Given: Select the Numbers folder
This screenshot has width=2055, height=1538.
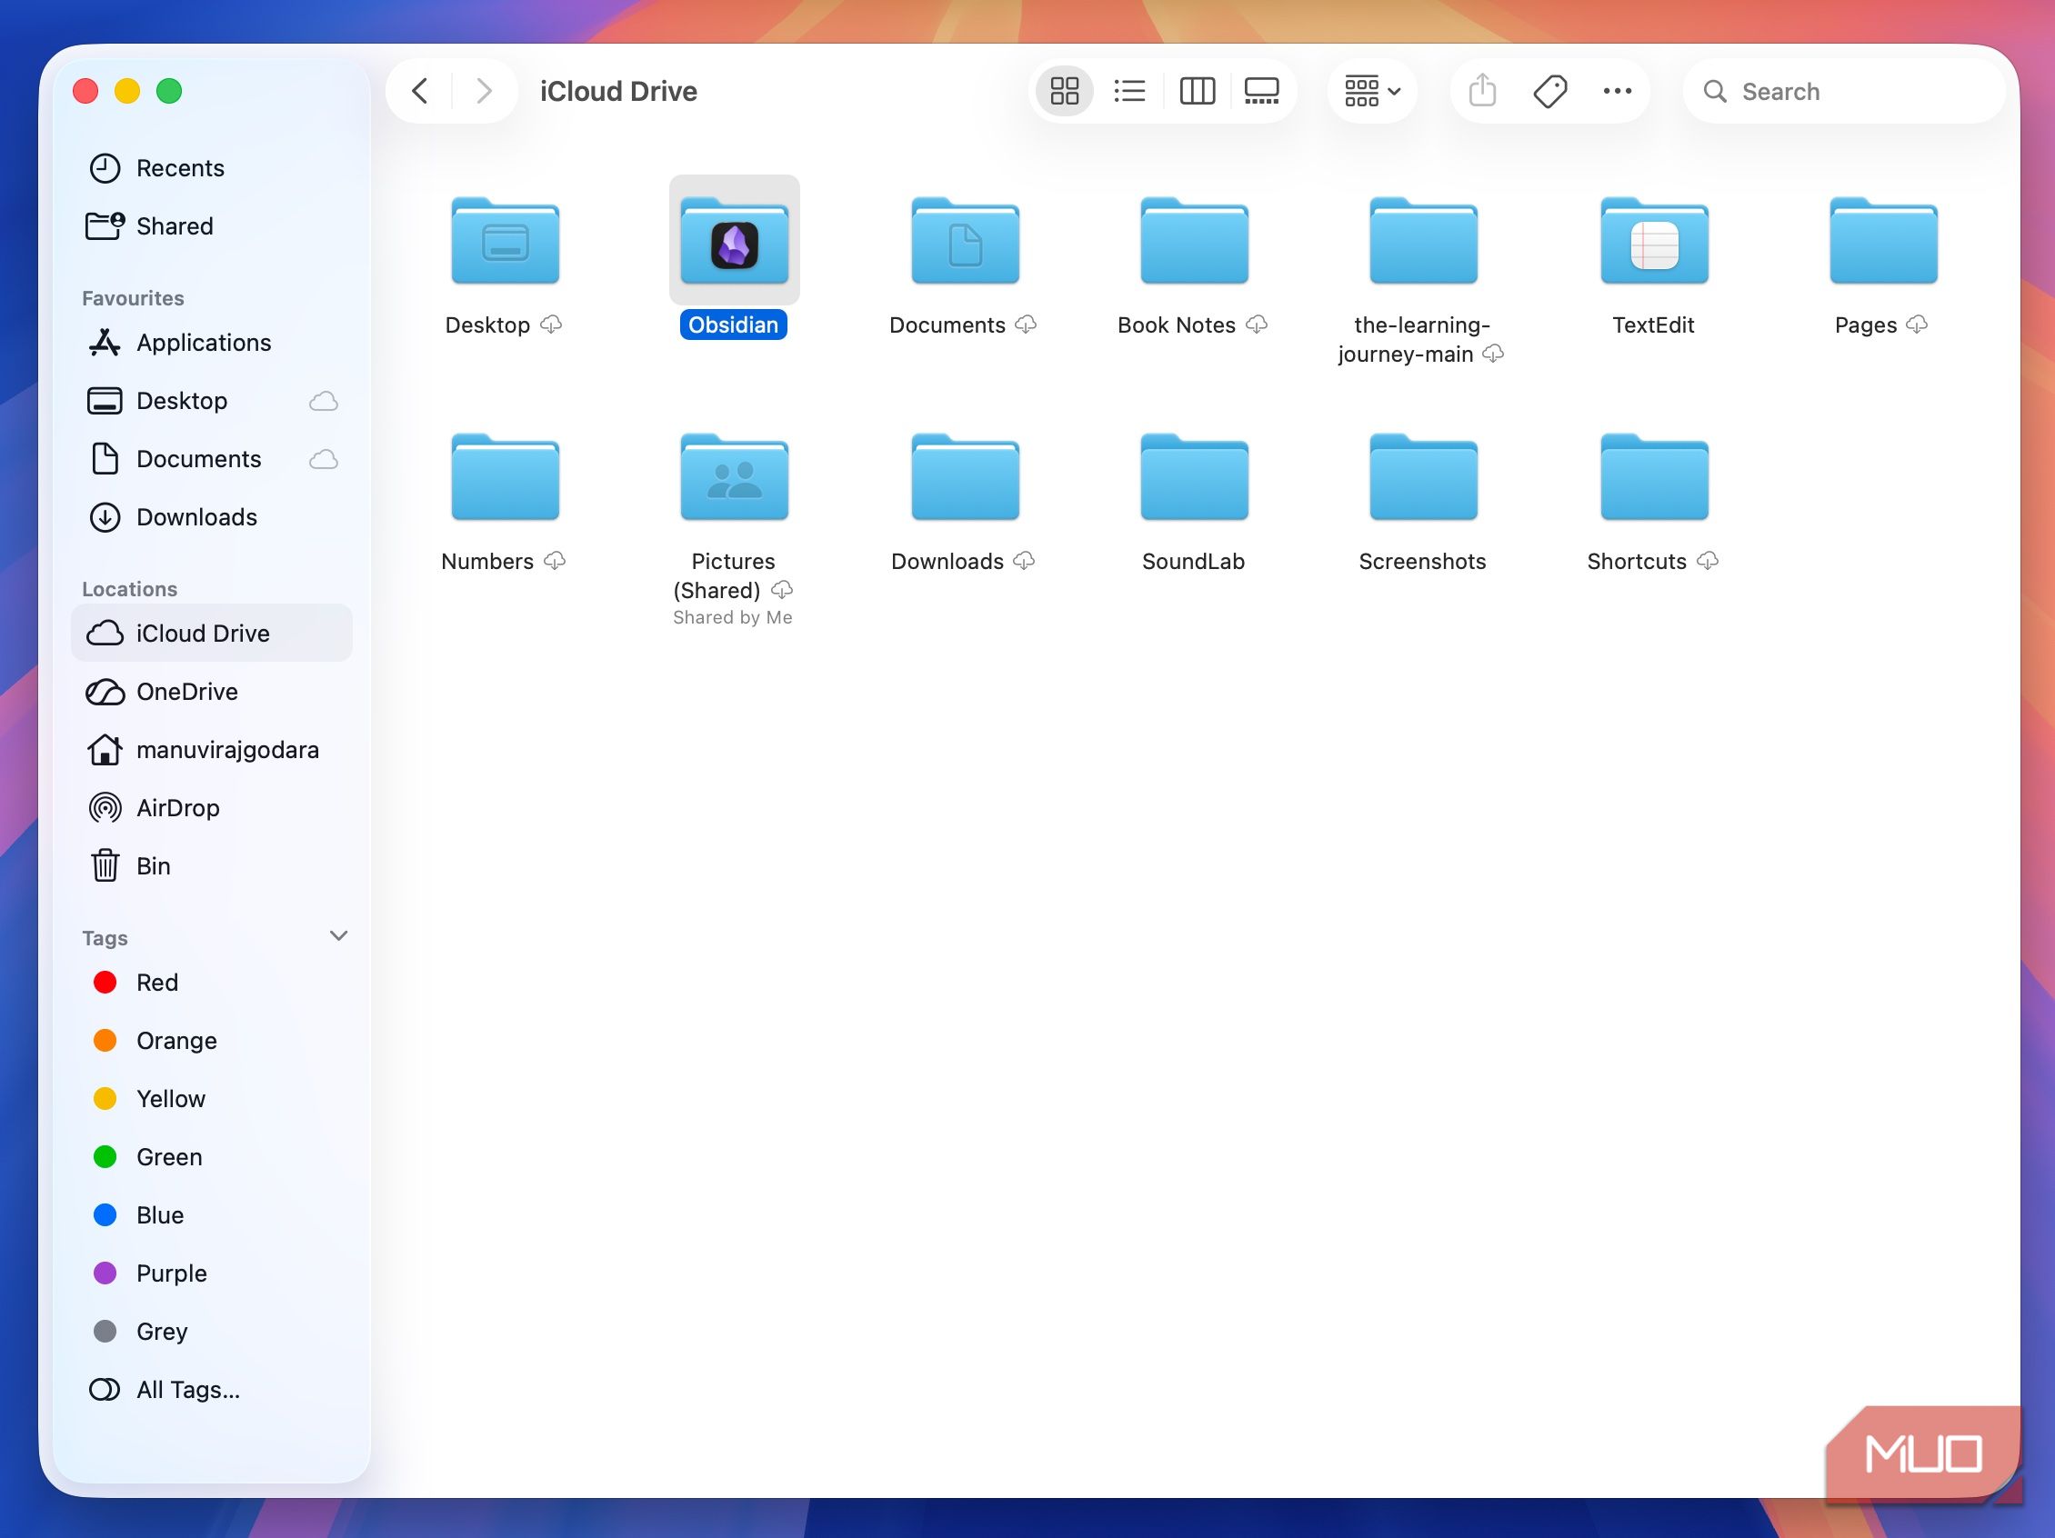Looking at the screenshot, I should tap(505, 477).
